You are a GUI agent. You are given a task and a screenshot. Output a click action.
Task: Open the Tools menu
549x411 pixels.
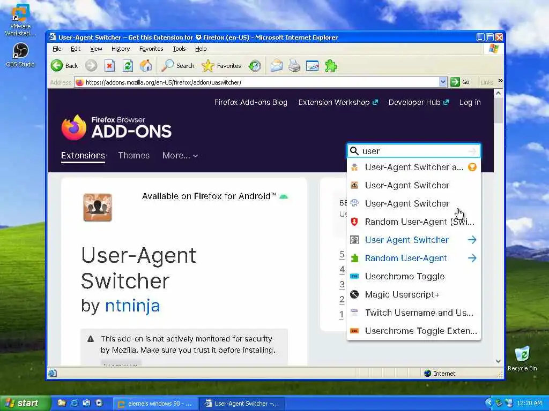pyautogui.click(x=179, y=49)
